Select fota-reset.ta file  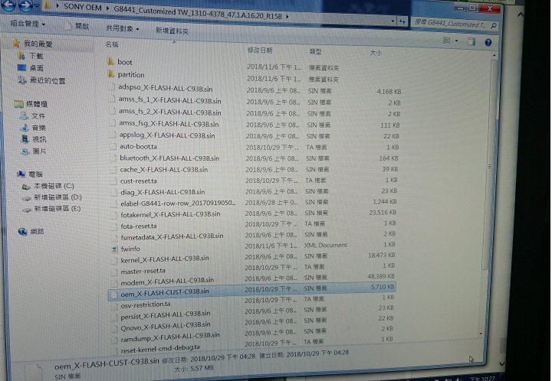[x=139, y=226]
